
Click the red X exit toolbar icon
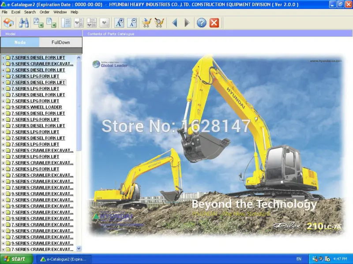[214, 23]
